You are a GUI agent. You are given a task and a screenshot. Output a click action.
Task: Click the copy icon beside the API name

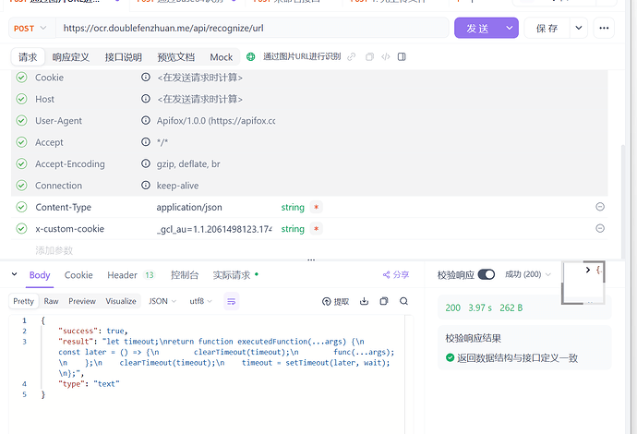coord(369,57)
